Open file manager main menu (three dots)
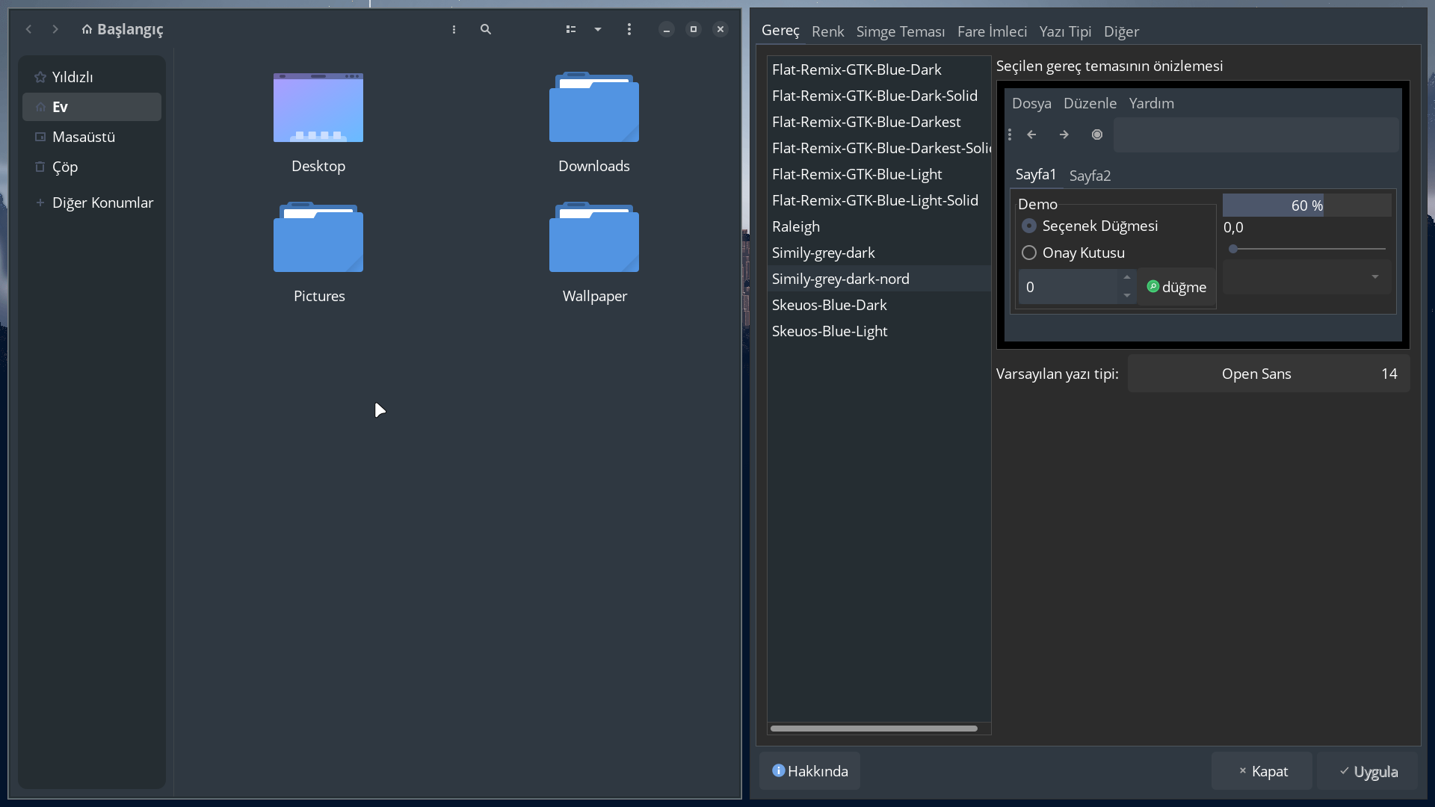 [x=629, y=29]
